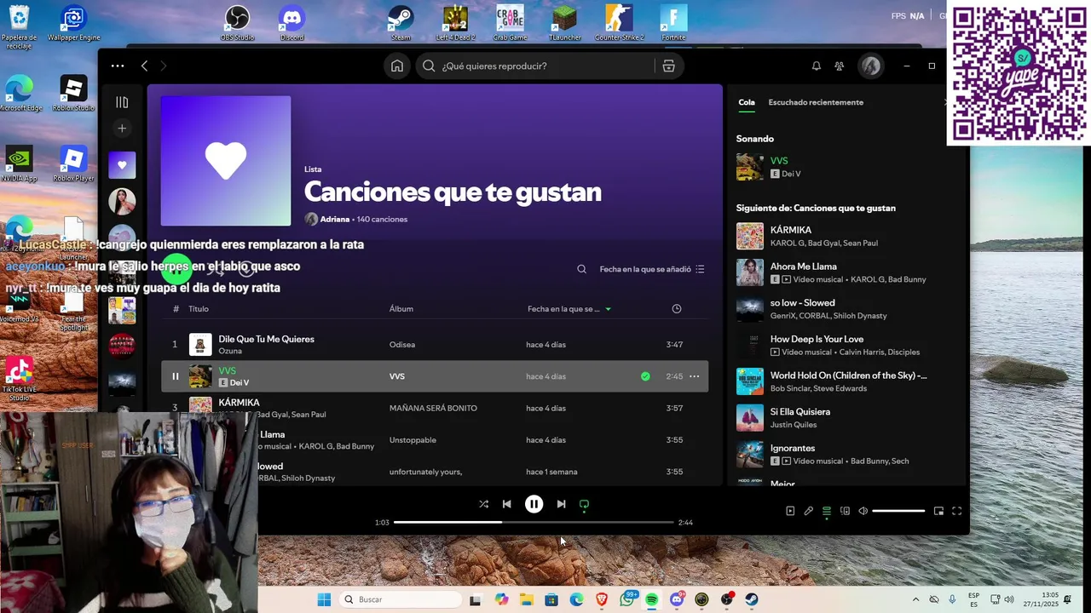
Task: Pause playback with main button
Action: pos(534,504)
